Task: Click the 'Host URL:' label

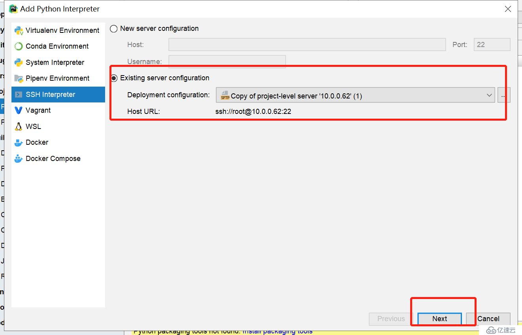Action: (x=143, y=112)
